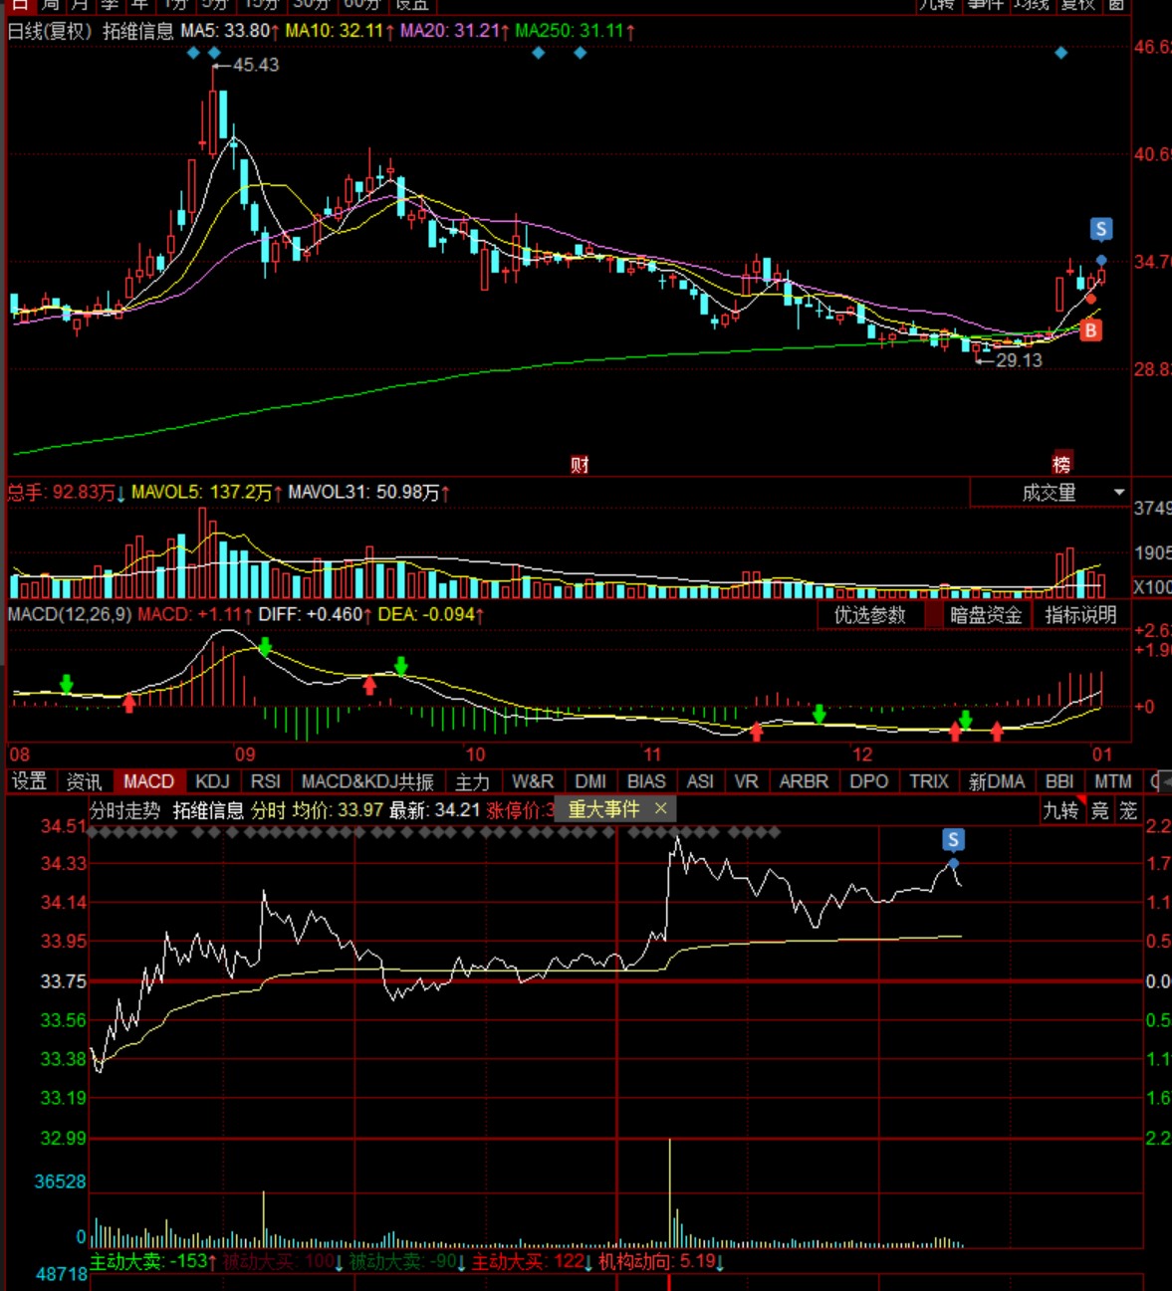Click the last red golden-cross arrow before January

997,732
